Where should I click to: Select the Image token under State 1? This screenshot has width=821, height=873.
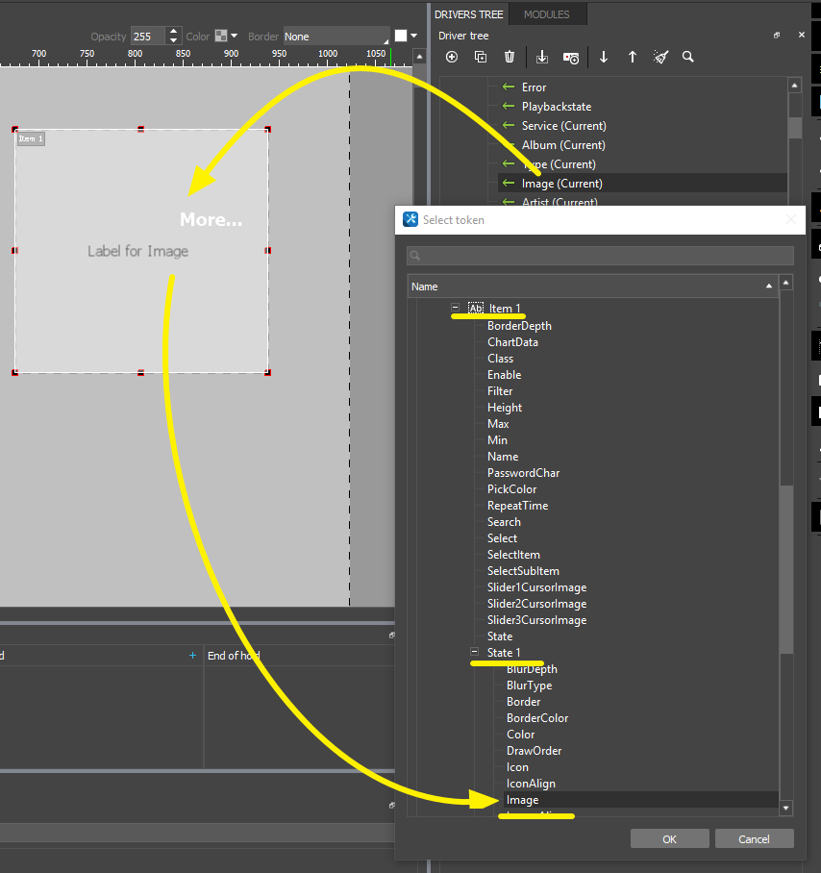(x=523, y=800)
